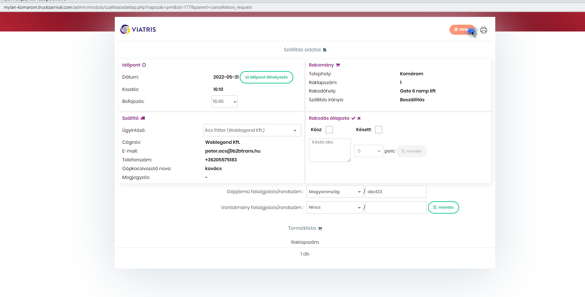Expand the Ügyintéző dropdown

[252, 130]
